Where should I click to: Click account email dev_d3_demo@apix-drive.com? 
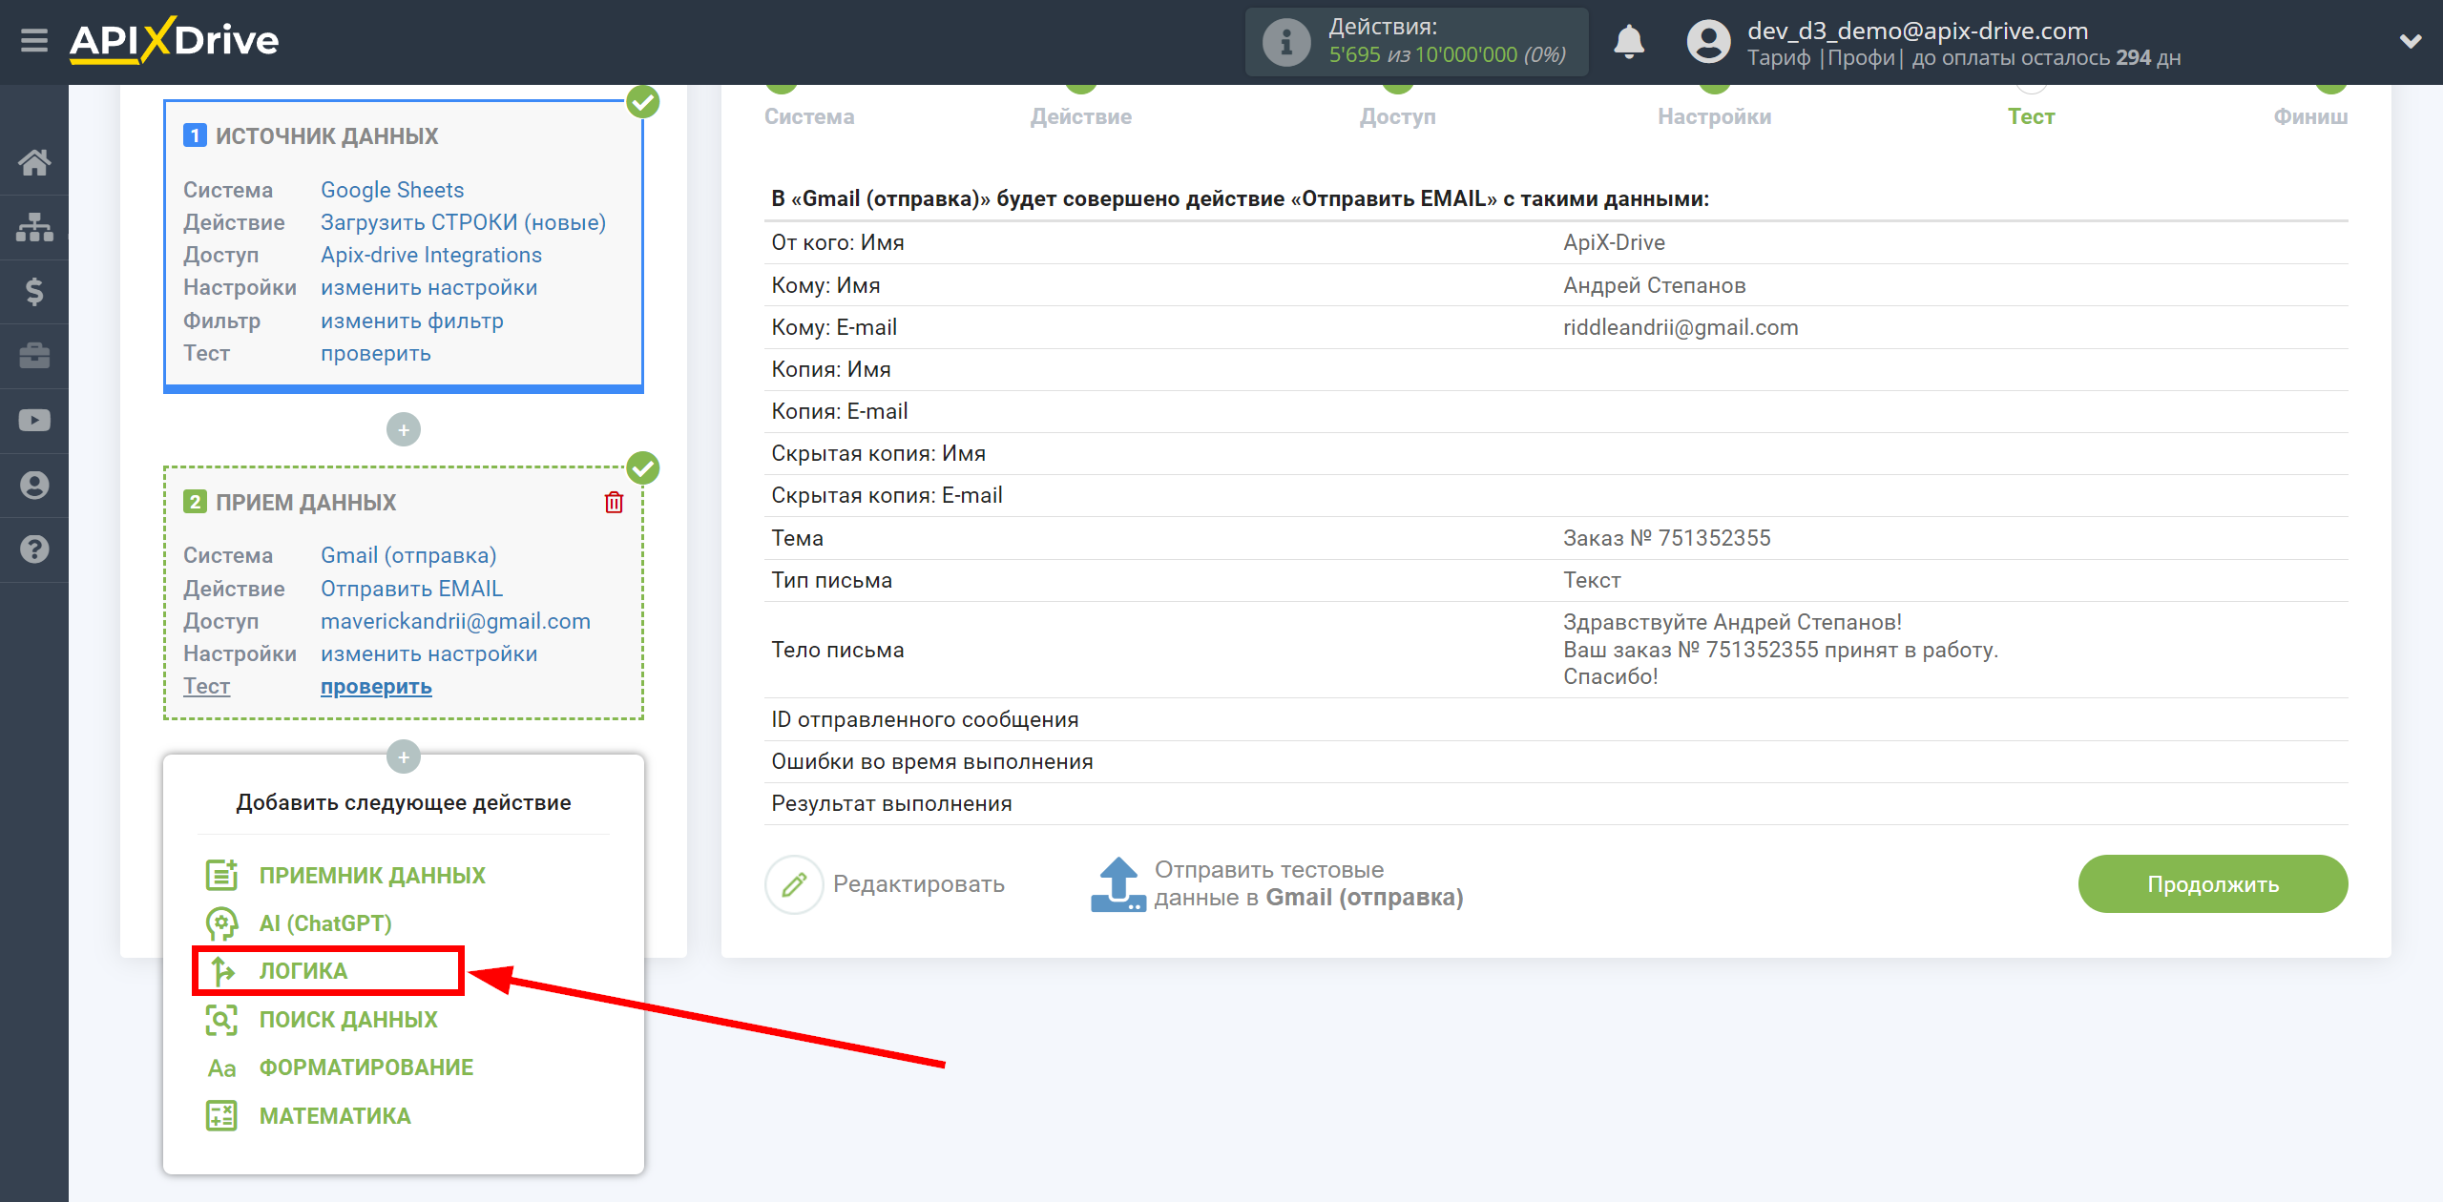pyautogui.click(x=1917, y=31)
